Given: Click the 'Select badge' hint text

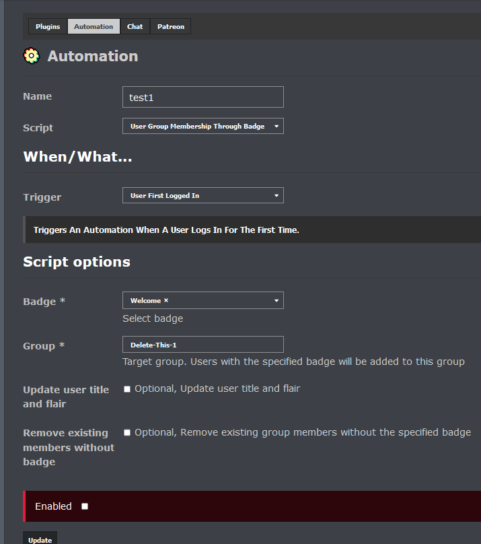Looking at the screenshot, I should 153,318.
